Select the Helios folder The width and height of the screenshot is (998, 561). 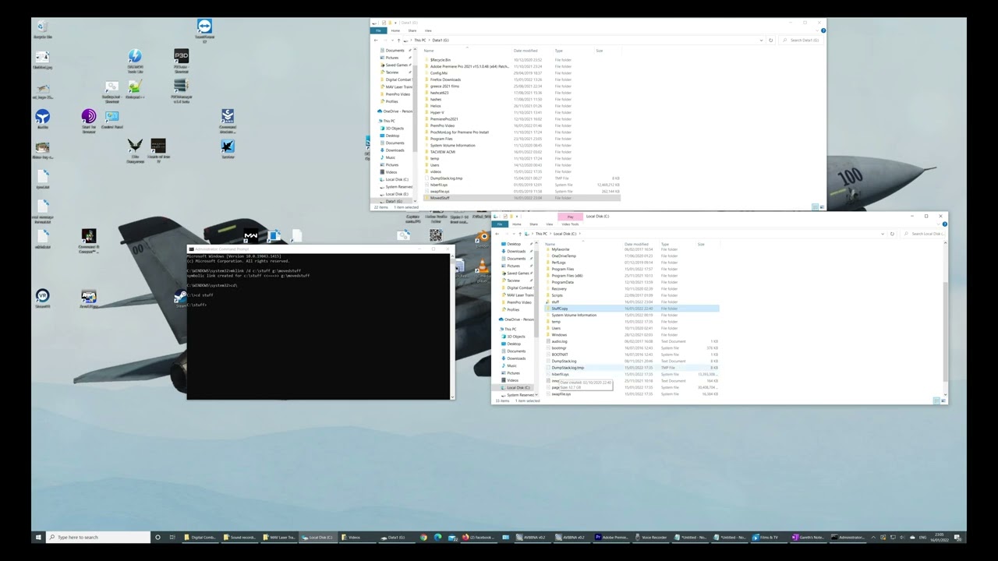click(434, 106)
